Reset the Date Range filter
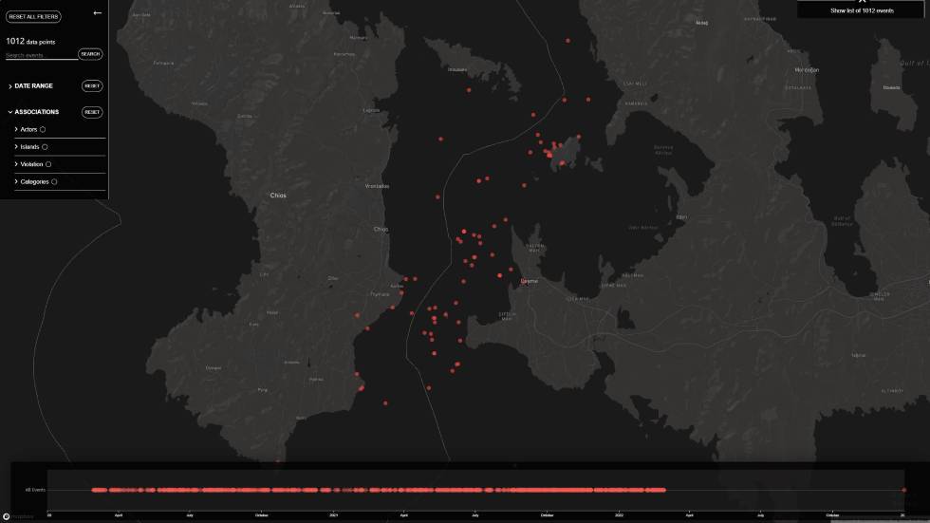Viewport: 930px width, 523px height. tap(92, 86)
